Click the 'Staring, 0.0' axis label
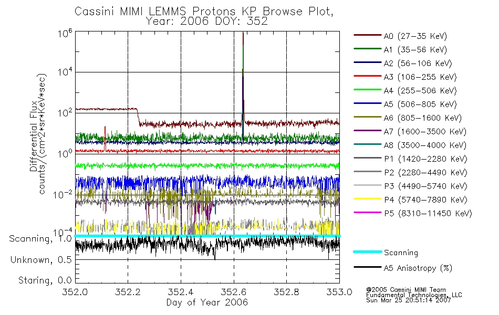 (45, 281)
